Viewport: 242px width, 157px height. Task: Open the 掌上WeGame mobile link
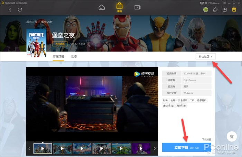point(210,3)
